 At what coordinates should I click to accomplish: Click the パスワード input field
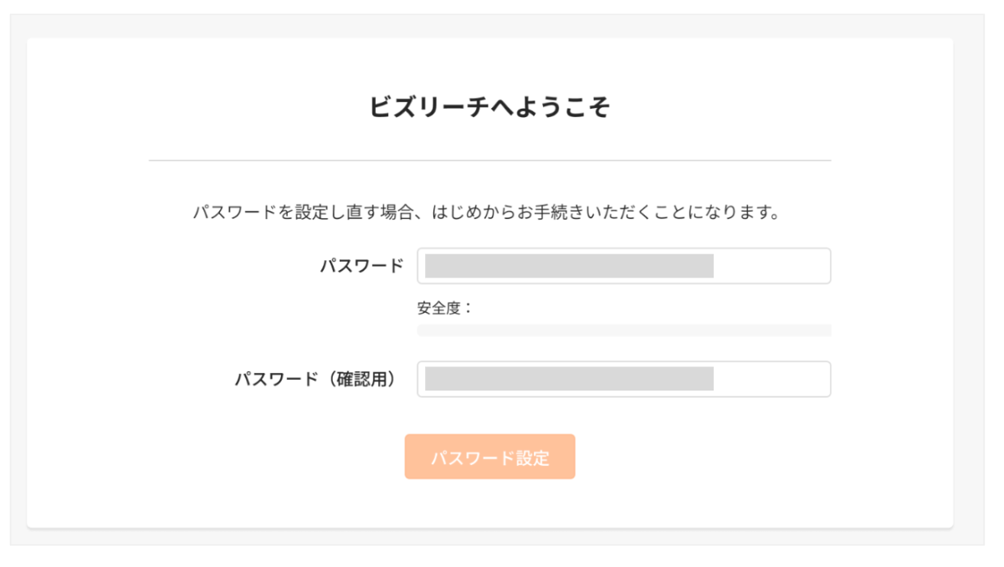[x=623, y=266]
